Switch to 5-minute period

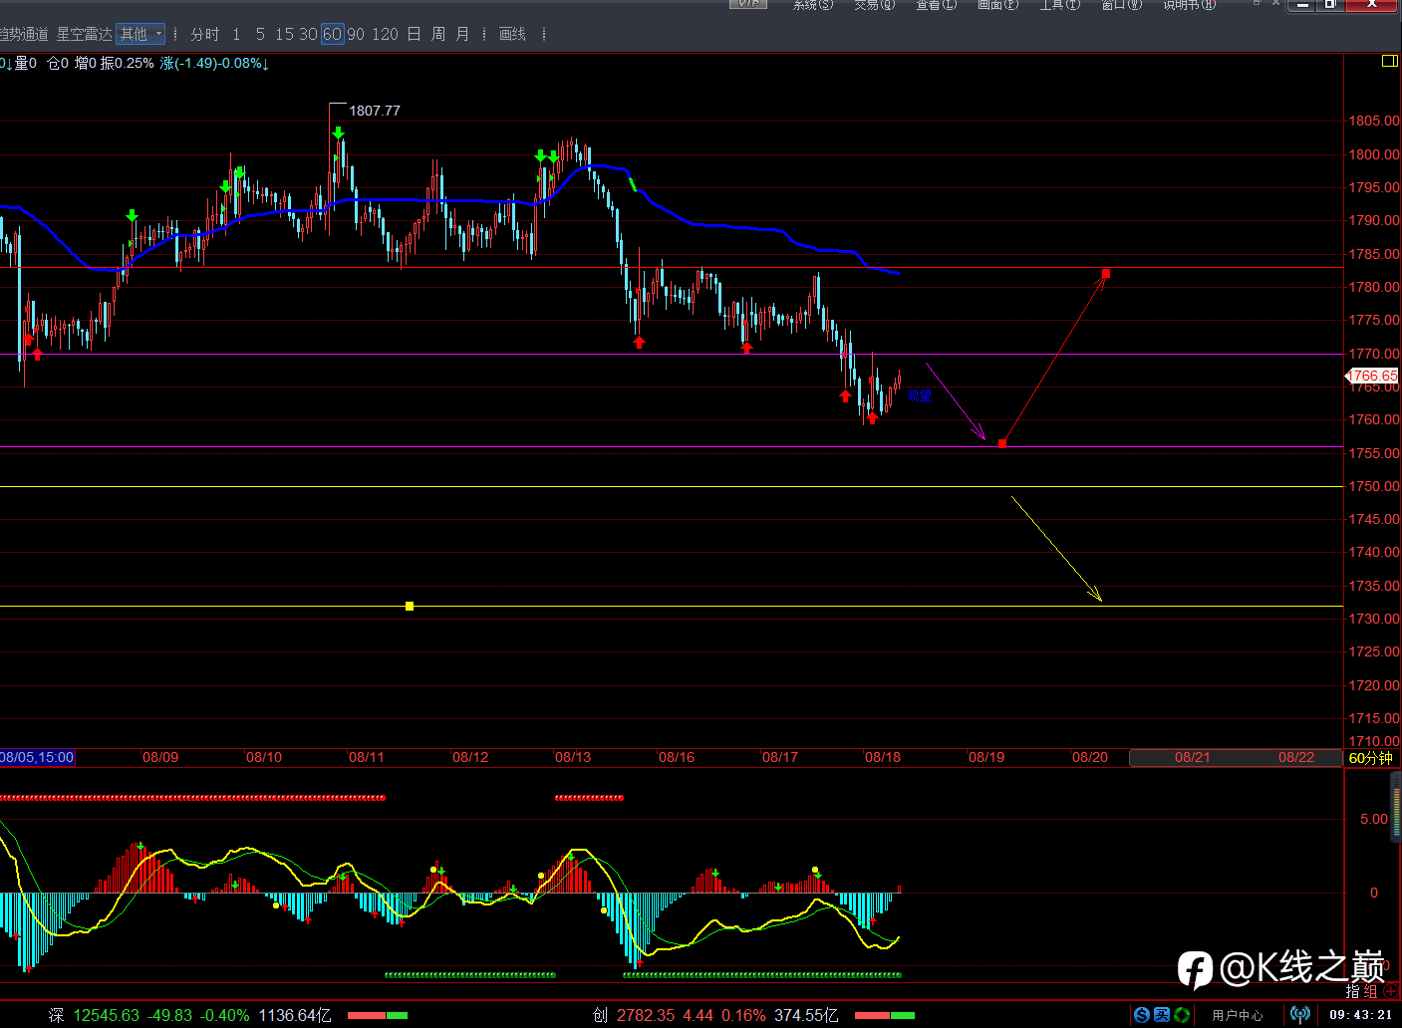[260, 34]
